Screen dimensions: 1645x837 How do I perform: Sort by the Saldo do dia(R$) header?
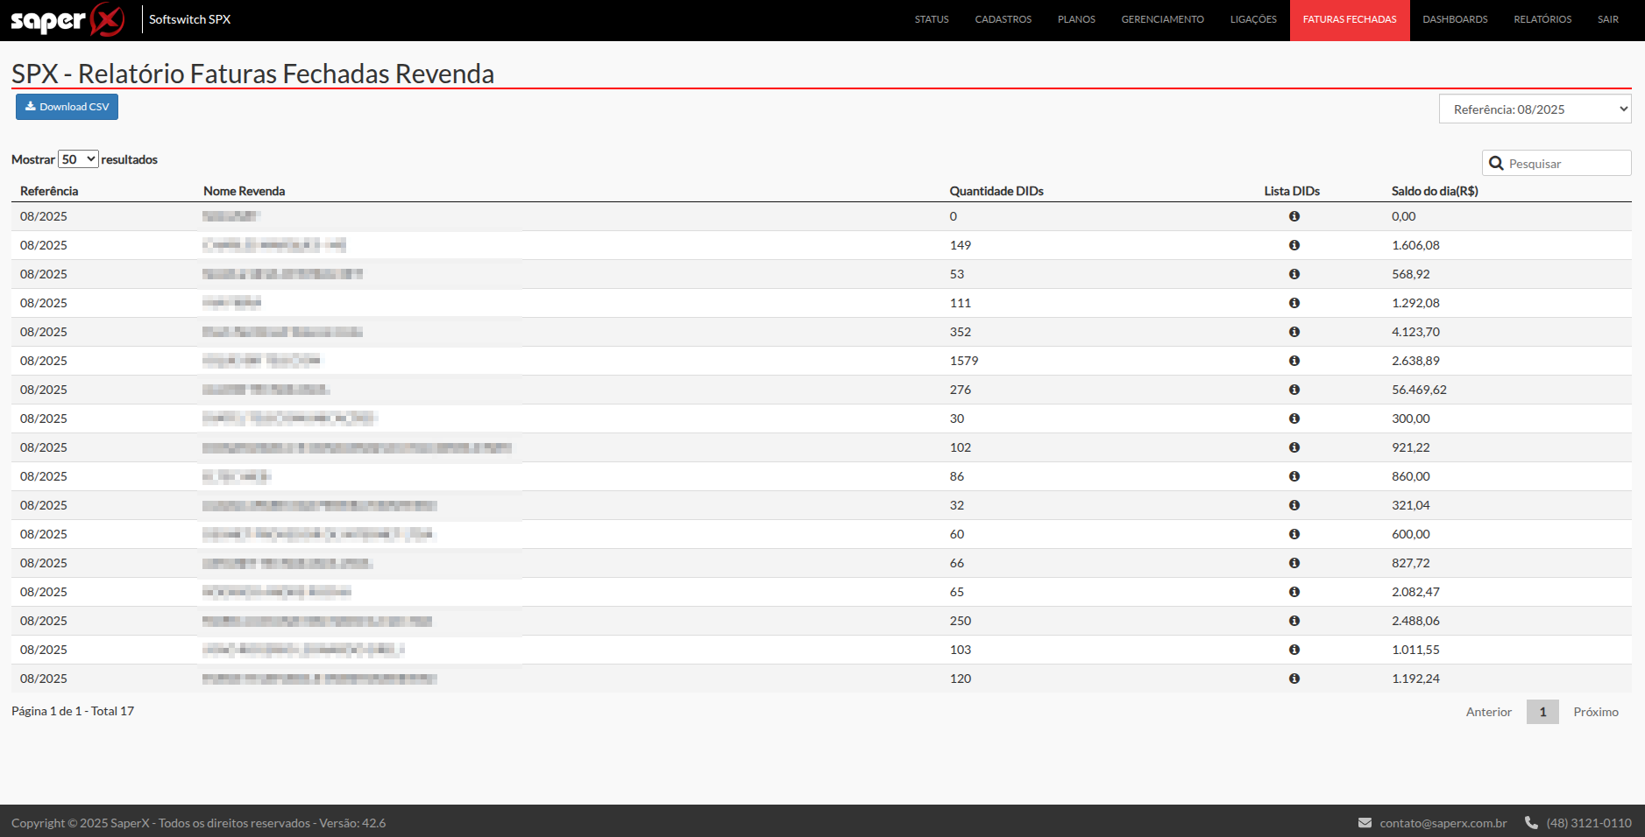pyautogui.click(x=1435, y=191)
